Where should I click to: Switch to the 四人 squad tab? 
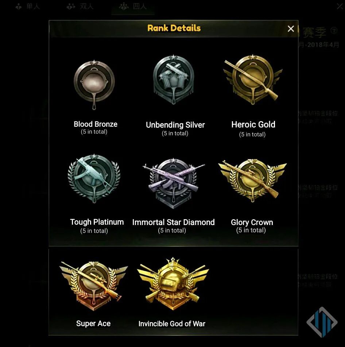point(133,7)
